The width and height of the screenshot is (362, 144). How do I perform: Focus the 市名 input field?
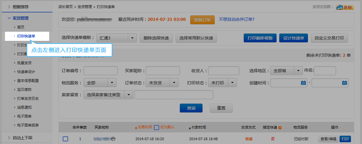[x=325, y=71]
